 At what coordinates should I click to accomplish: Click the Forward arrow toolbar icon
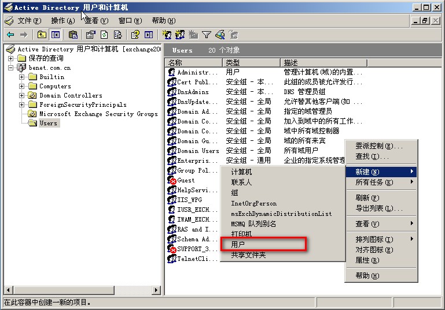(24, 35)
